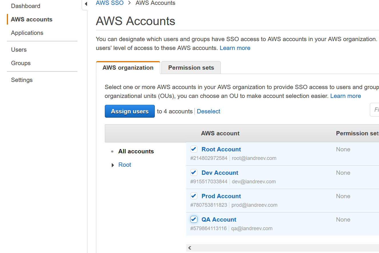Select All accounts in the tree
The width and height of the screenshot is (379, 253).
coord(136,151)
